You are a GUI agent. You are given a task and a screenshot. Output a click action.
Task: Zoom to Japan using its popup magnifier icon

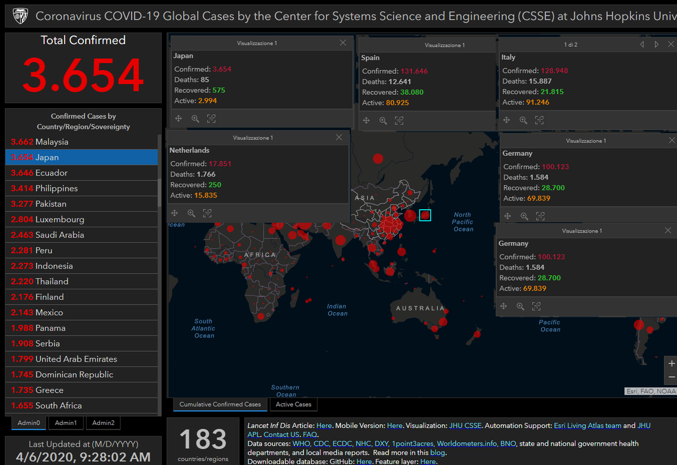tap(195, 119)
